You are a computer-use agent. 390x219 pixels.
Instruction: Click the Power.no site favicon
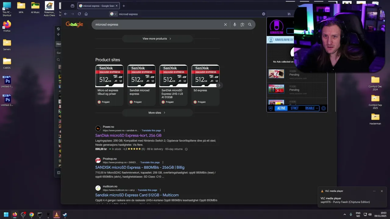(98, 128)
